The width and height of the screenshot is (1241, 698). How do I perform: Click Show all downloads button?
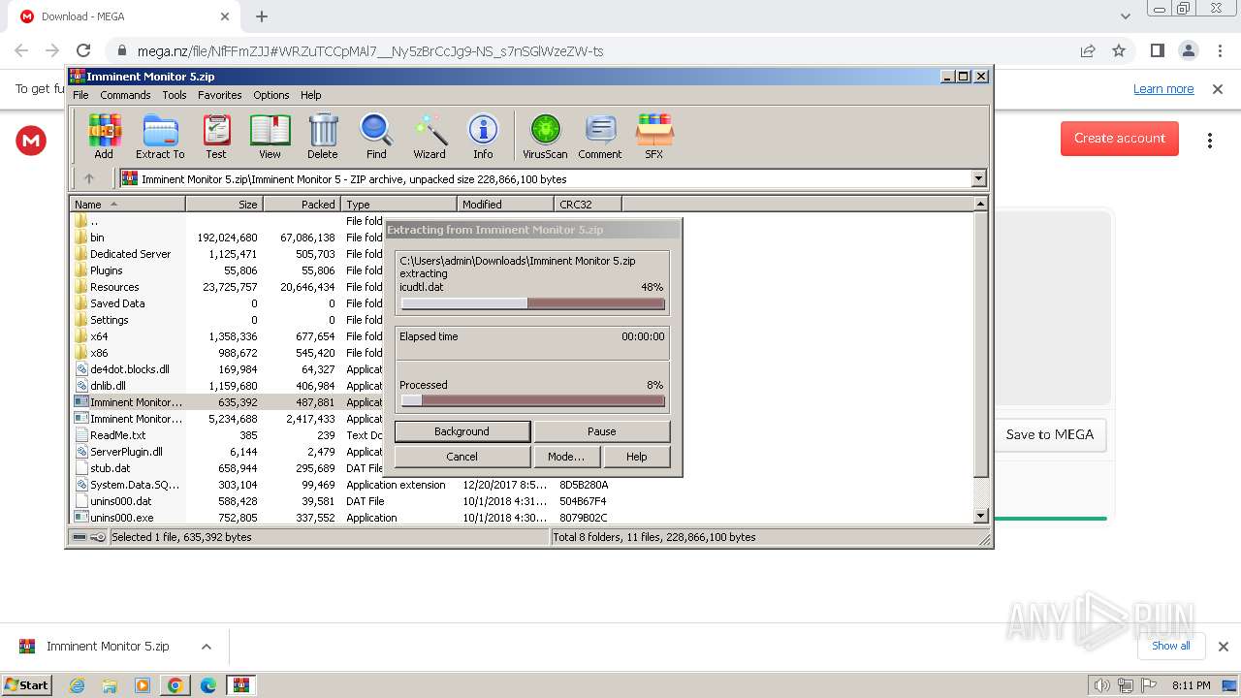tap(1171, 646)
